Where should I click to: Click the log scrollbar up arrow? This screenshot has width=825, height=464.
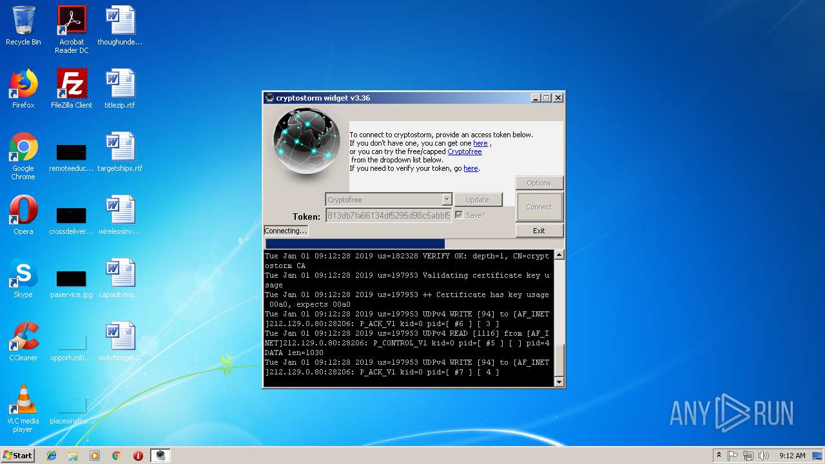coord(559,255)
